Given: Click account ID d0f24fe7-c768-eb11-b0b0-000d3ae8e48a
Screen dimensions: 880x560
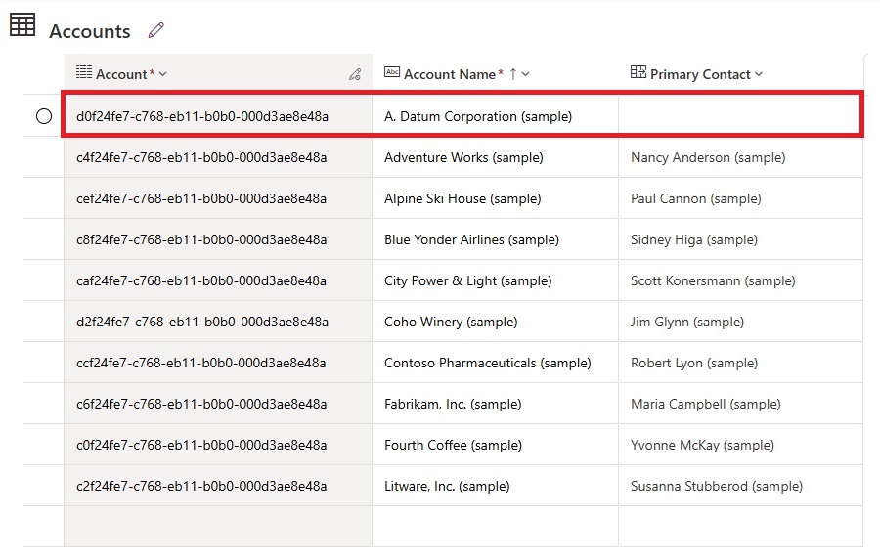Looking at the screenshot, I should (x=202, y=116).
